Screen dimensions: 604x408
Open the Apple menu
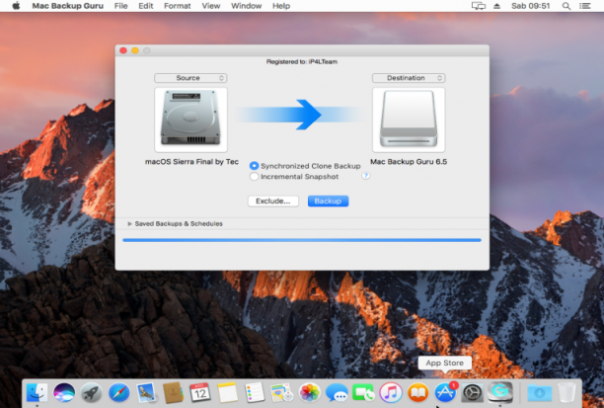pyautogui.click(x=16, y=6)
